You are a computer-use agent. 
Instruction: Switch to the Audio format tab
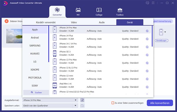[x=102, y=22]
